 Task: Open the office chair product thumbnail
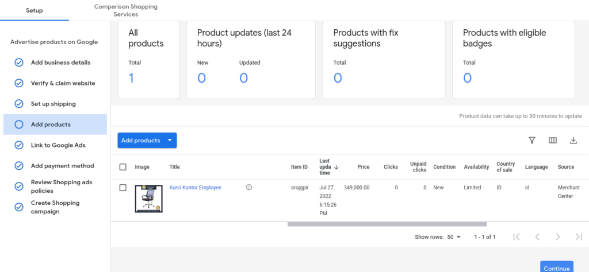(x=149, y=199)
